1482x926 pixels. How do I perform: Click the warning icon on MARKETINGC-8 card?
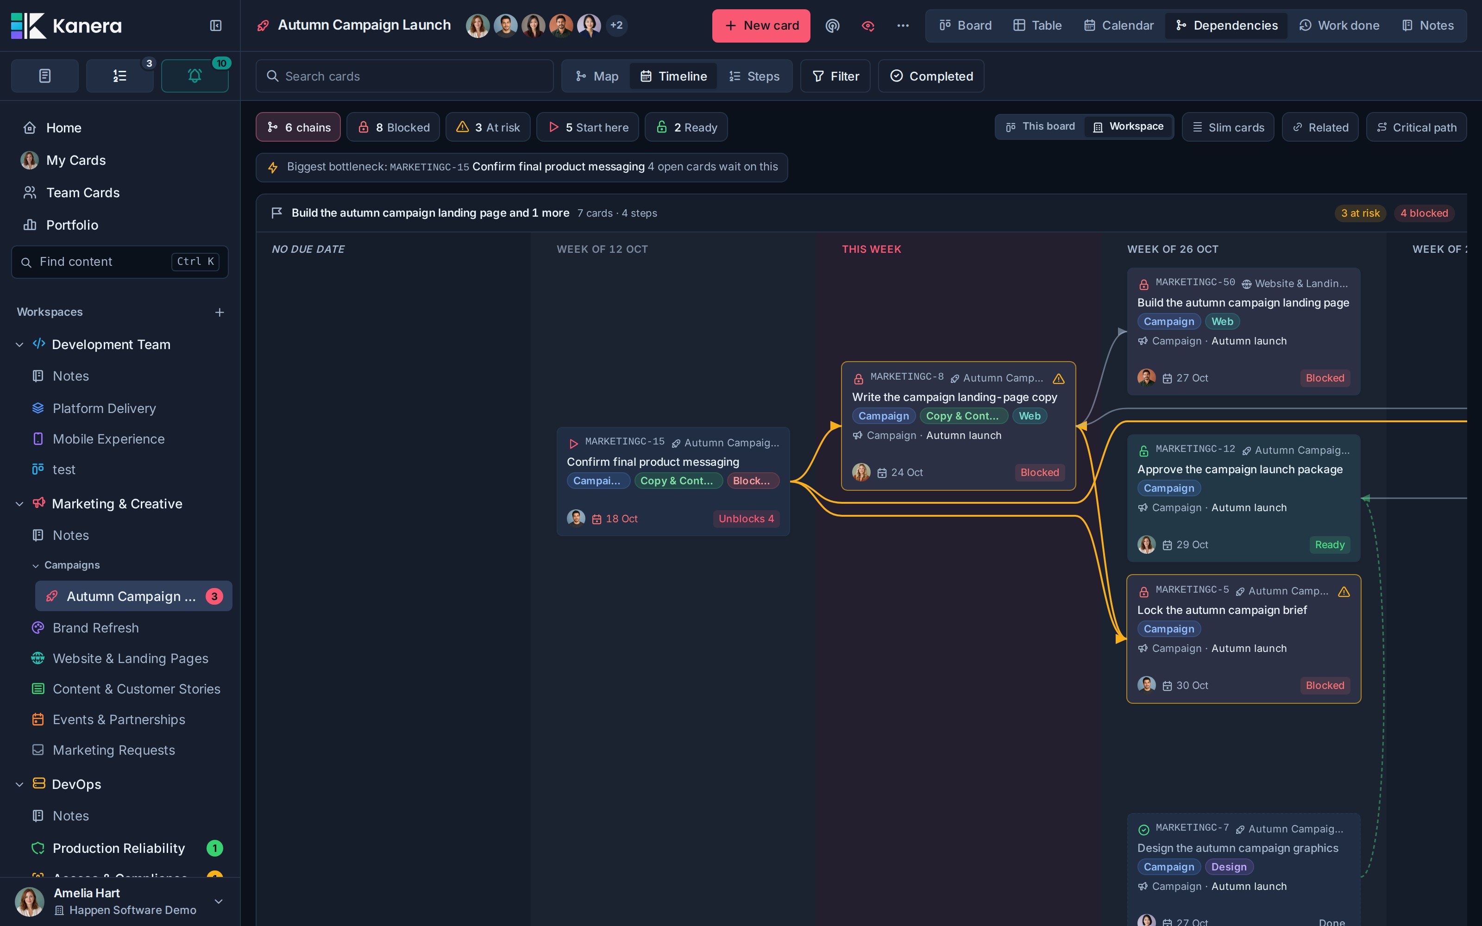coord(1058,378)
